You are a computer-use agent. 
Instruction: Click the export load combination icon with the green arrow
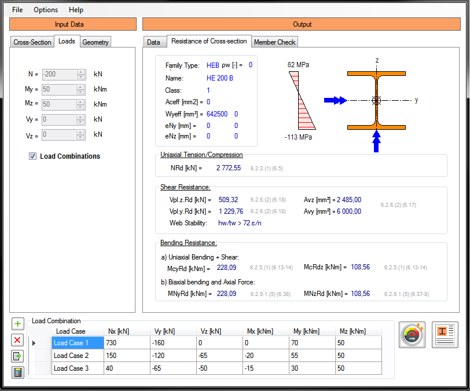click(18, 356)
